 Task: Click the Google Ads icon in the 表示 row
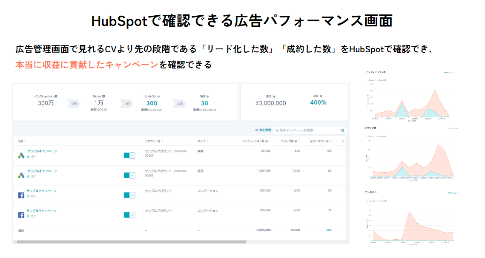coord(21,175)
